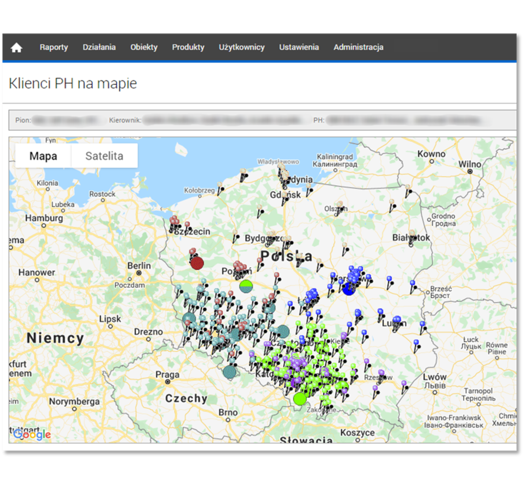
Task: Click the large blue circle near Warszawa
Action: point(348,289)
